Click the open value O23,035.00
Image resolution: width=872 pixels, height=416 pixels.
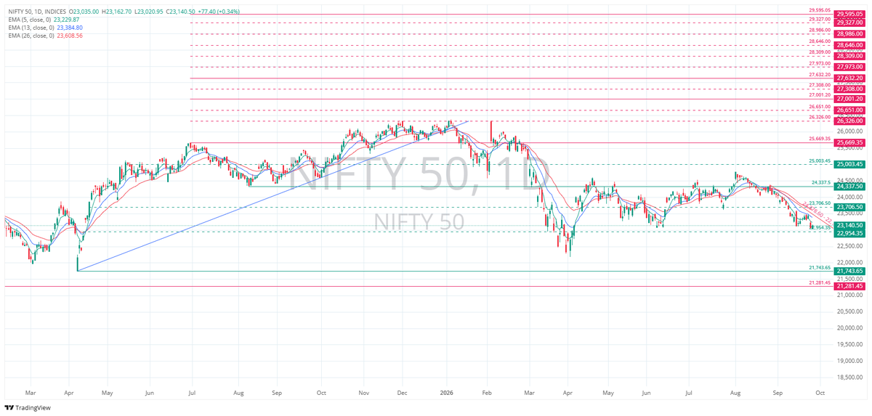[x=84, y=12]
